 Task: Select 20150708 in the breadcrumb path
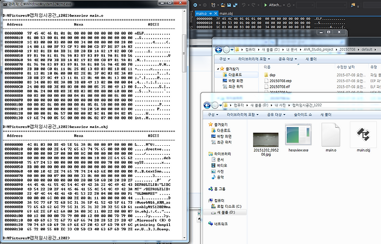point(347,50)
